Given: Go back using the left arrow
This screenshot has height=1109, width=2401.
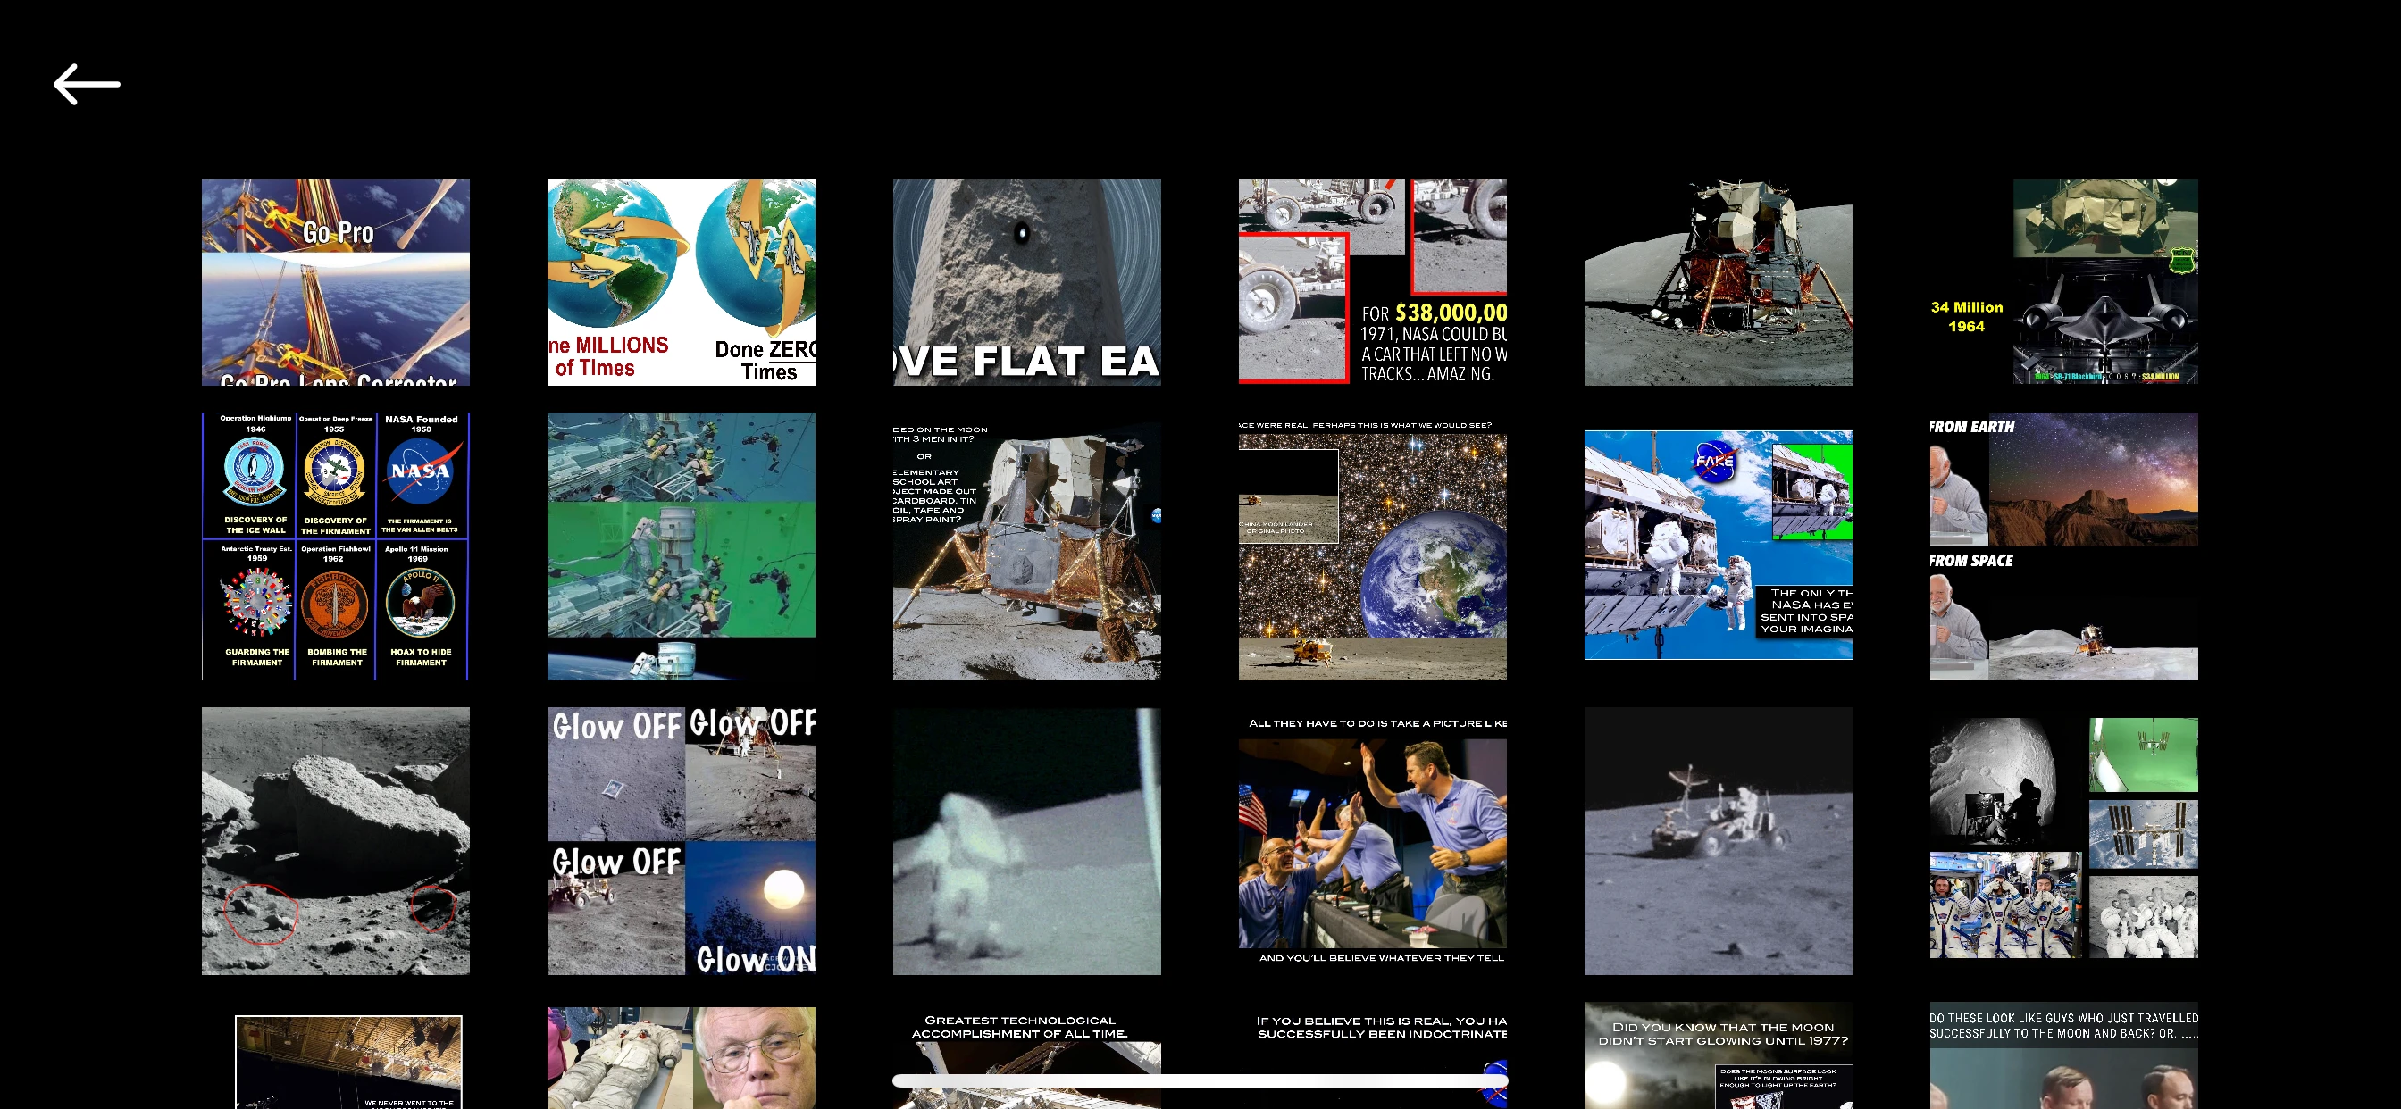Looking at the screenshot, I should [87, 85].
